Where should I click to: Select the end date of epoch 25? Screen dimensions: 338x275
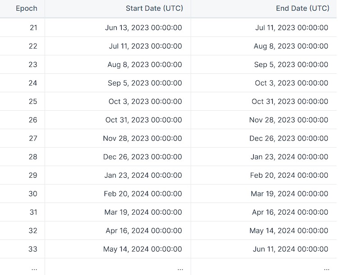290,101
